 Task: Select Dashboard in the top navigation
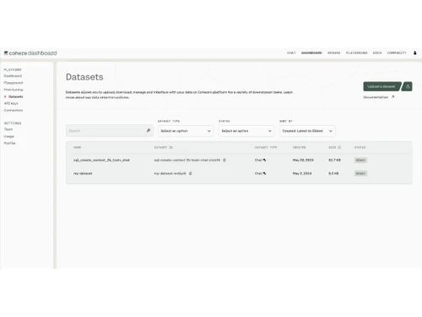pos(311,52)
